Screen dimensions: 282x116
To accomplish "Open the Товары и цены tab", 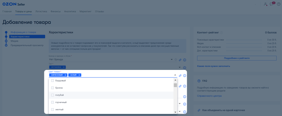I will (23, 11).
